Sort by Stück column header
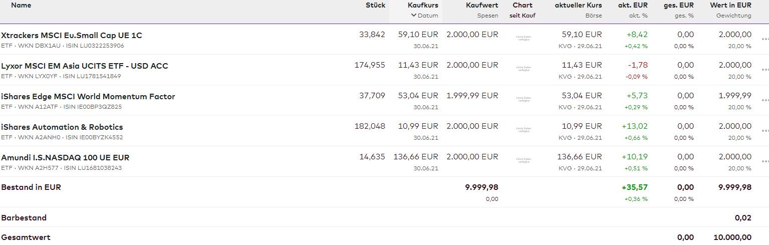769x245 pixels. pyautogui.click(x=375, y=6)
